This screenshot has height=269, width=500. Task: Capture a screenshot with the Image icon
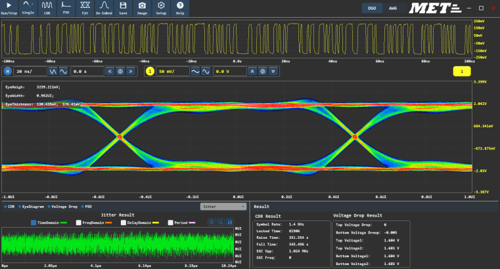tap(142, 5)
